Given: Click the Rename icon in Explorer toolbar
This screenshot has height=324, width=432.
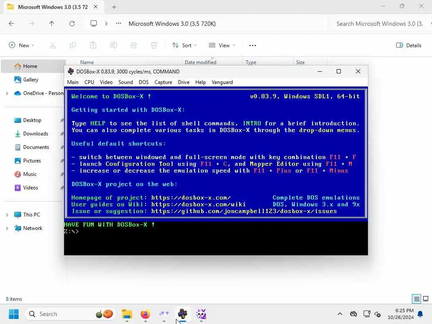Looking at the screenshot, I should coord(113,45).
